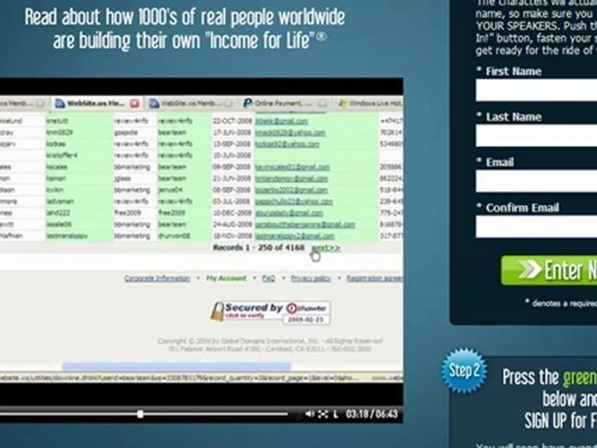Click the date 10-JUN-2008

pos(232,156)
